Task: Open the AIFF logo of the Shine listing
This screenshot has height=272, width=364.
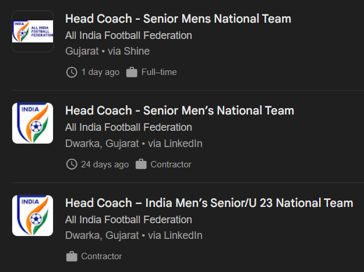Action: (33, 31)
